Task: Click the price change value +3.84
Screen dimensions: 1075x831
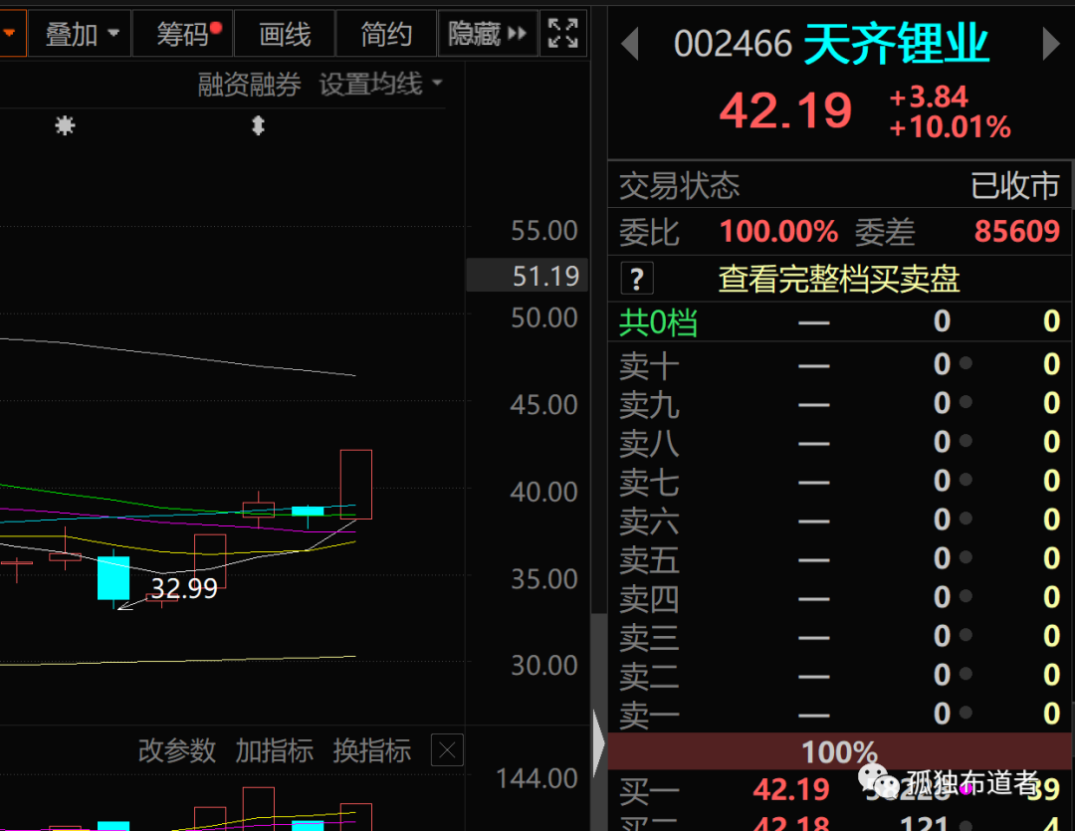Action: pyautogui.click(x=929, y=97)
